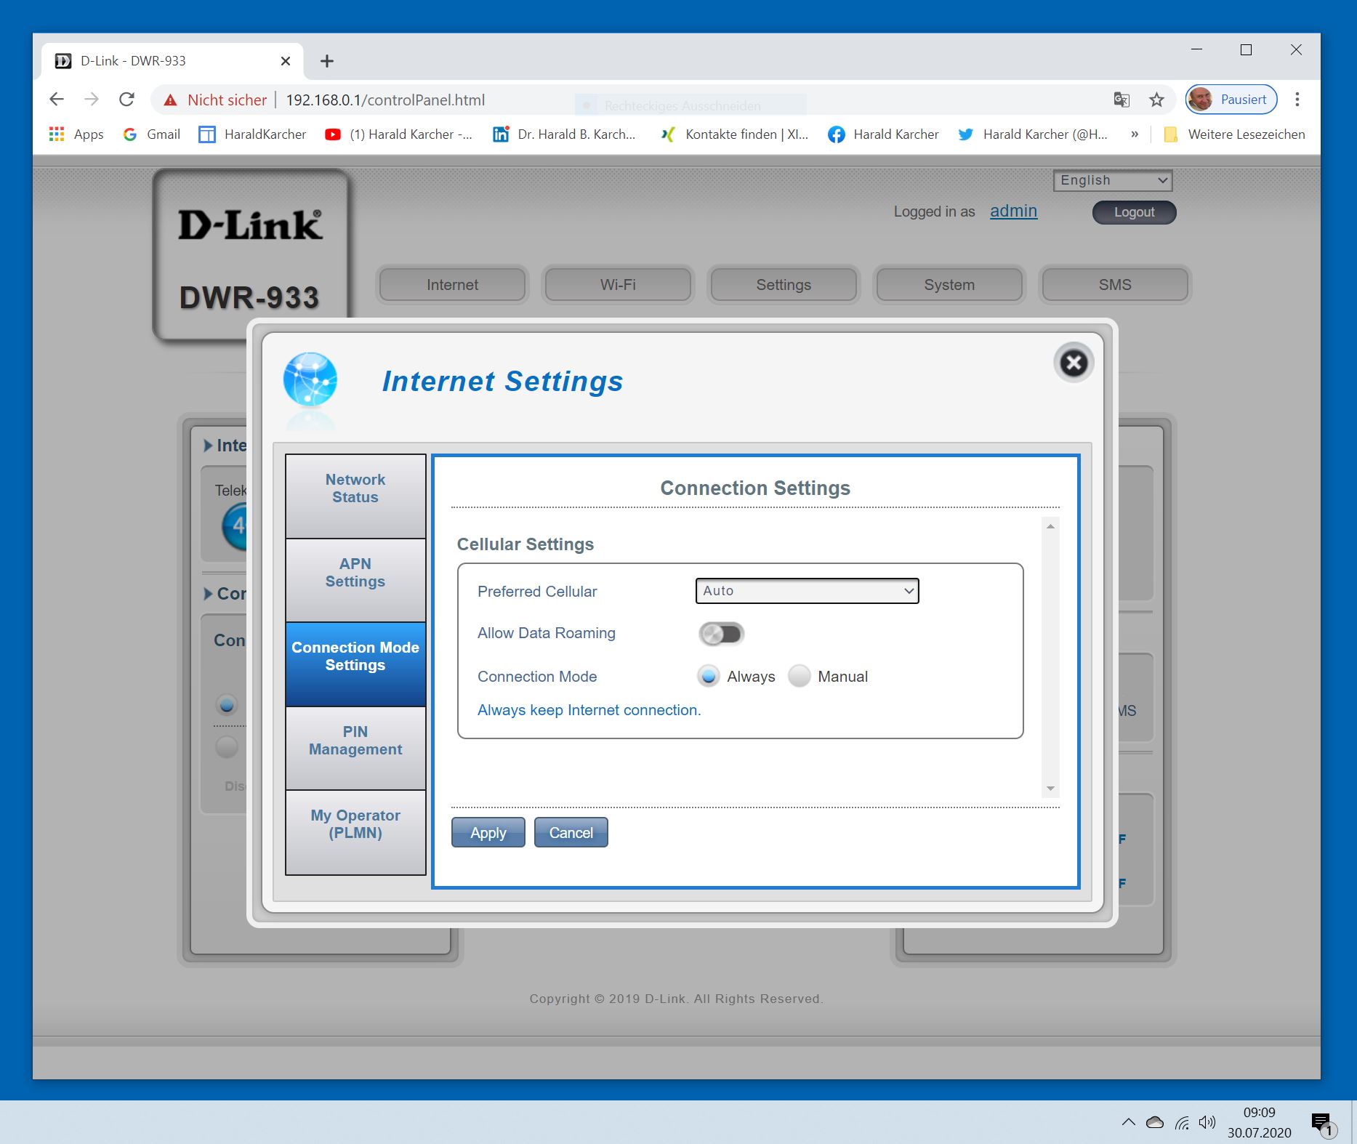Open the PIN Management tab
This screenshot has height=1144, width=1357.
pos(355,748)
